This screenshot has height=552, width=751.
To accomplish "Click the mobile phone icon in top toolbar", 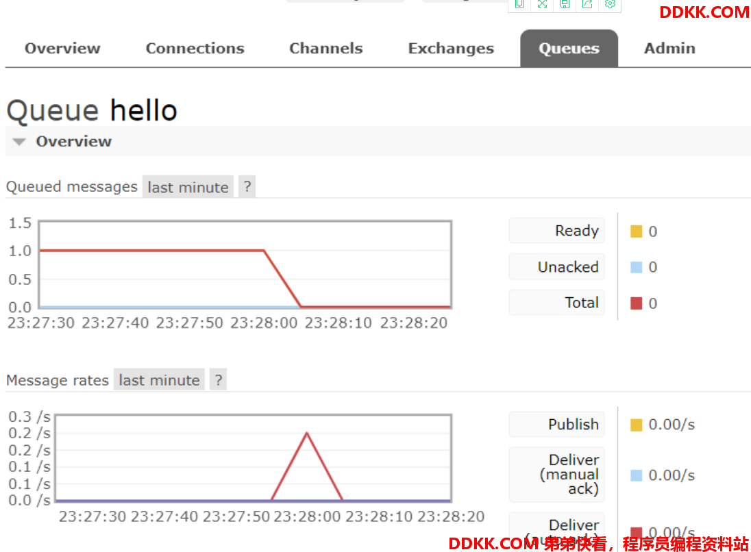I will [519, 4].
